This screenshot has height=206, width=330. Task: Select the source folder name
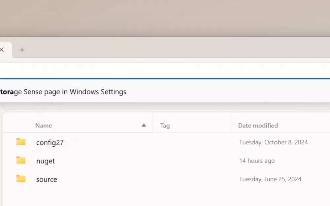point(47,180)
